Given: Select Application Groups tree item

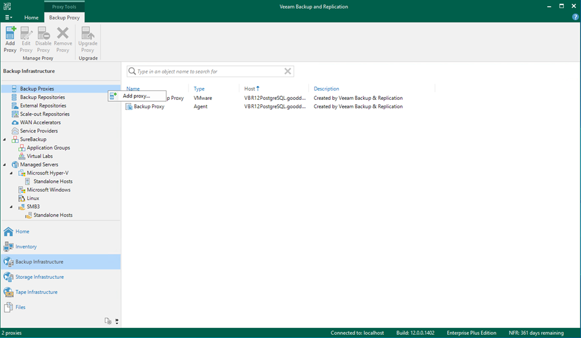Looking at the screenshot, I should (x=48, y=148).
